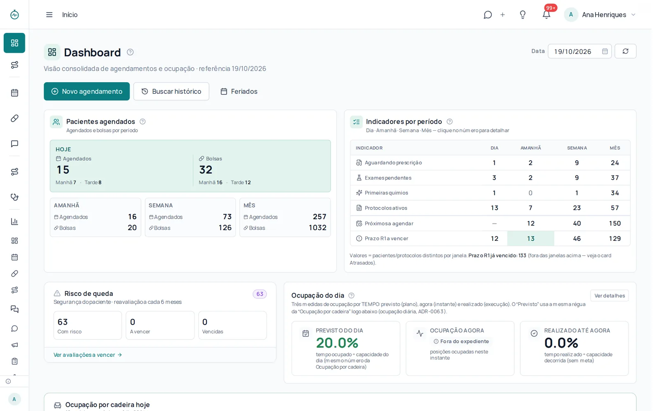Open the chat bubble icon in top bar

(488, 15)
